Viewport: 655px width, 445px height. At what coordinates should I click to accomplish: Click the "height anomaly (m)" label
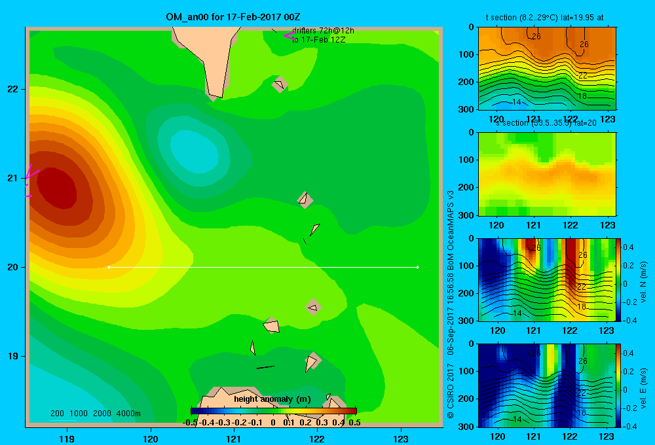tap(272, 399)
